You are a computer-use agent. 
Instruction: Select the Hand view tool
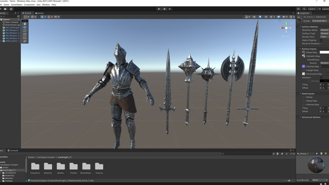(x=25, y=24)
